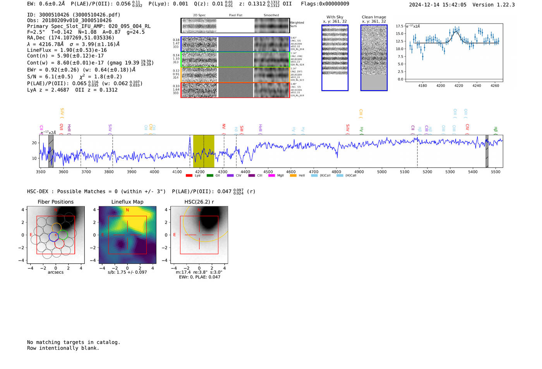Click the RA,Dec coordinates text
Viewport: 542px width, 369px height.
71,38
